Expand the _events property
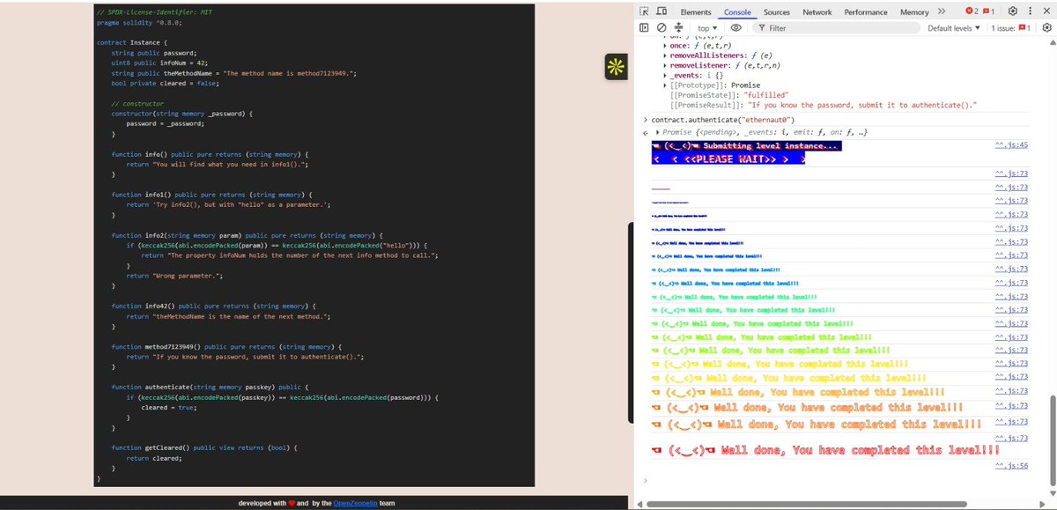The width and height of the screenshot is (1057, 510). click(x=664, y=75)
